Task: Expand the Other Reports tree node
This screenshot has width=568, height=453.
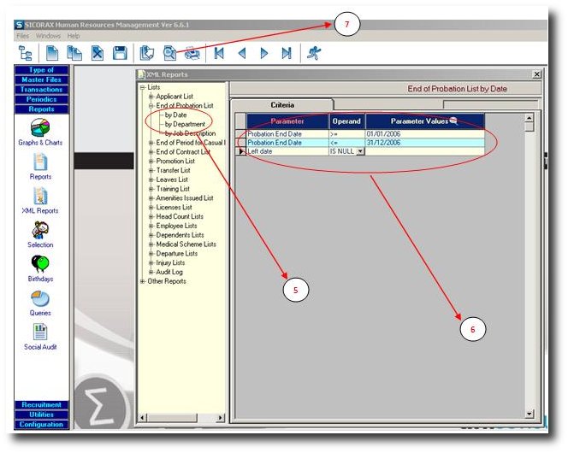Action: pyautogui.click(x=143, y=281)
